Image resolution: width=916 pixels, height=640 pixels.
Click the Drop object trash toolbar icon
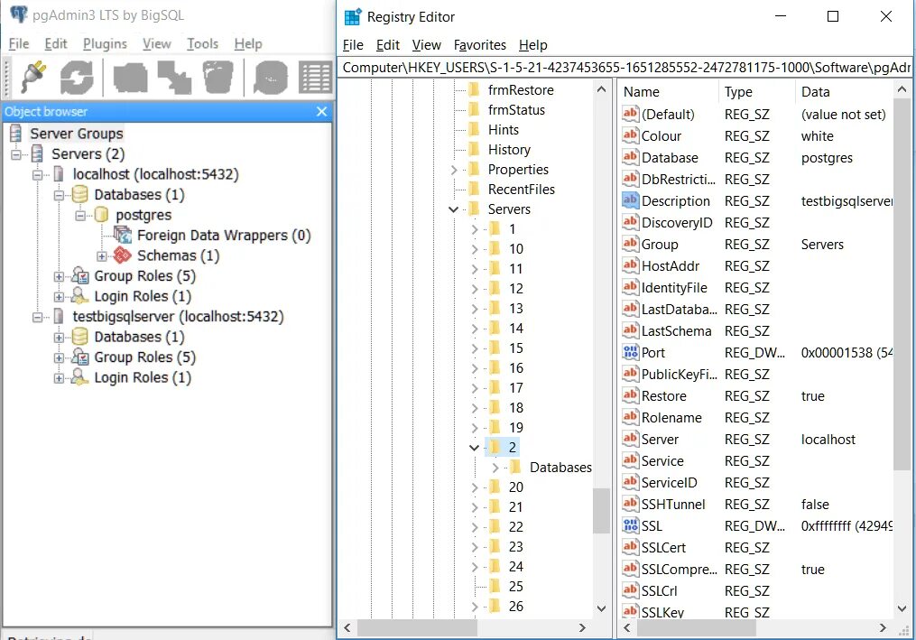(x=217, y=77)
